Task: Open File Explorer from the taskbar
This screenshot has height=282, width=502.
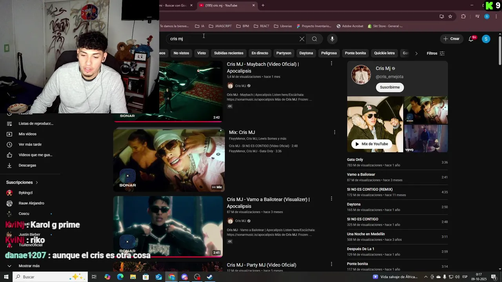Action: [133, 277]
